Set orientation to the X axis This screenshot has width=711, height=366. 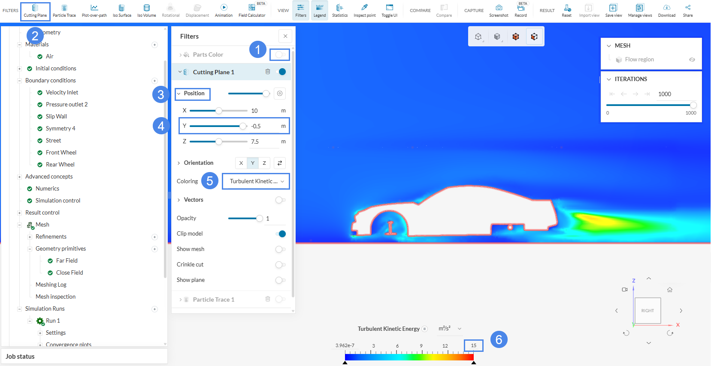(x=241, y=163)
